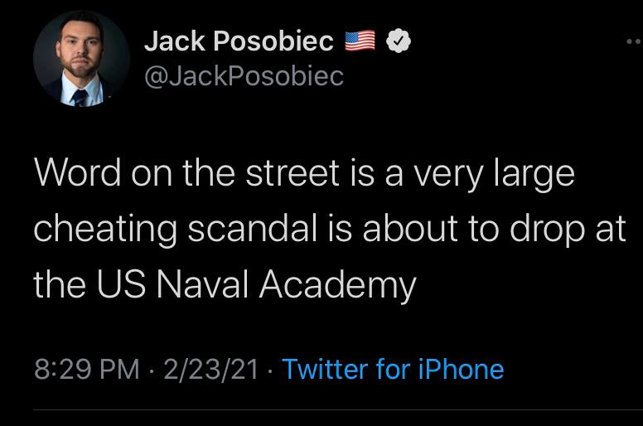Click the word "Academy" in tweet text
The image size is (643, 426).
point(337,284)
